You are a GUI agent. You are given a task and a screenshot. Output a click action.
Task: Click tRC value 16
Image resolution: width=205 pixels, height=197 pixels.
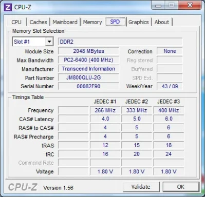[x=105, y=154]
